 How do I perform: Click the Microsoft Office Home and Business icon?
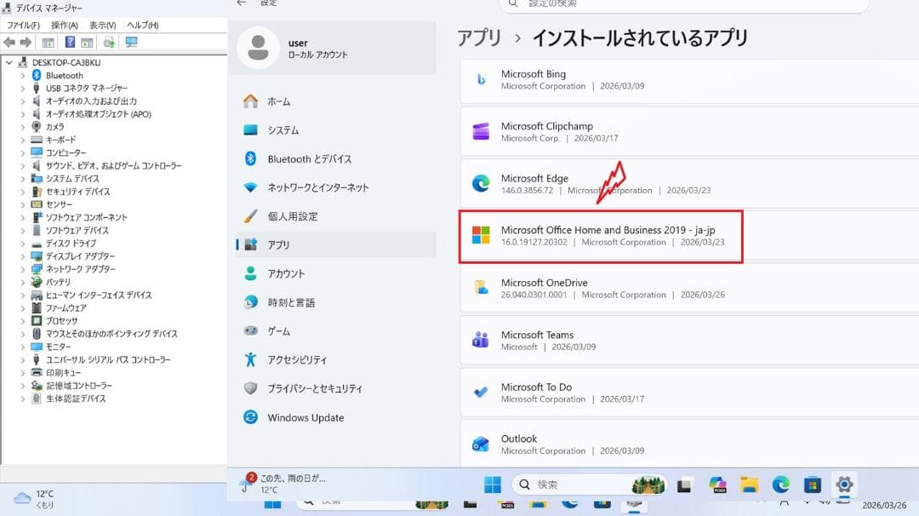[x=481, y=236]
